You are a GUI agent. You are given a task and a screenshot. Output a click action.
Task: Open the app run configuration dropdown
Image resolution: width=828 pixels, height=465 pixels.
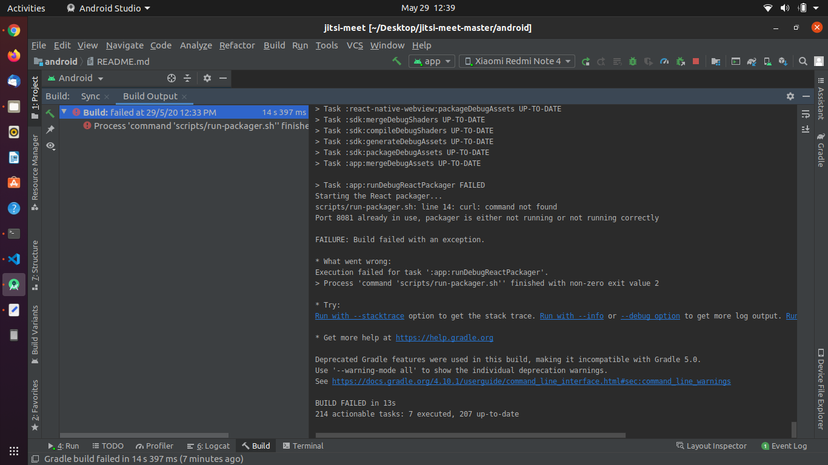click(432, 61)
